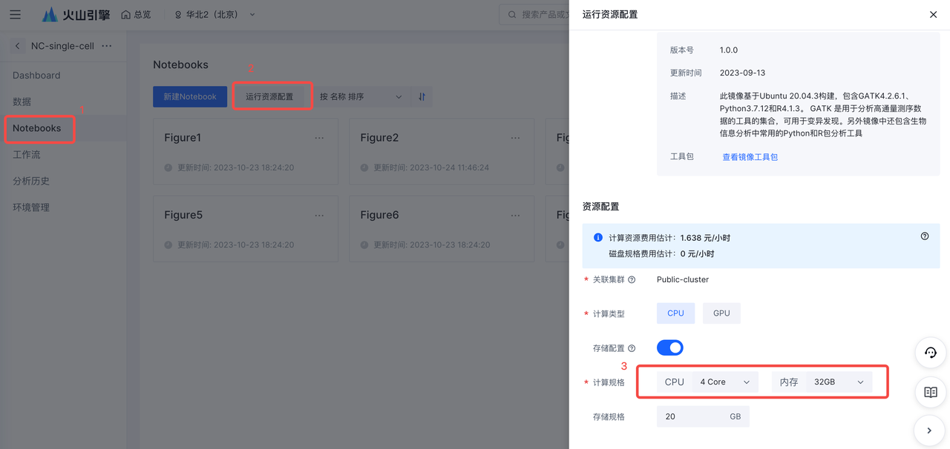Open the 查看镜像工具包 link
Image resolution: width=950 pixels, height=449 pixels.
pyautogui.click(x=750, y=157)
